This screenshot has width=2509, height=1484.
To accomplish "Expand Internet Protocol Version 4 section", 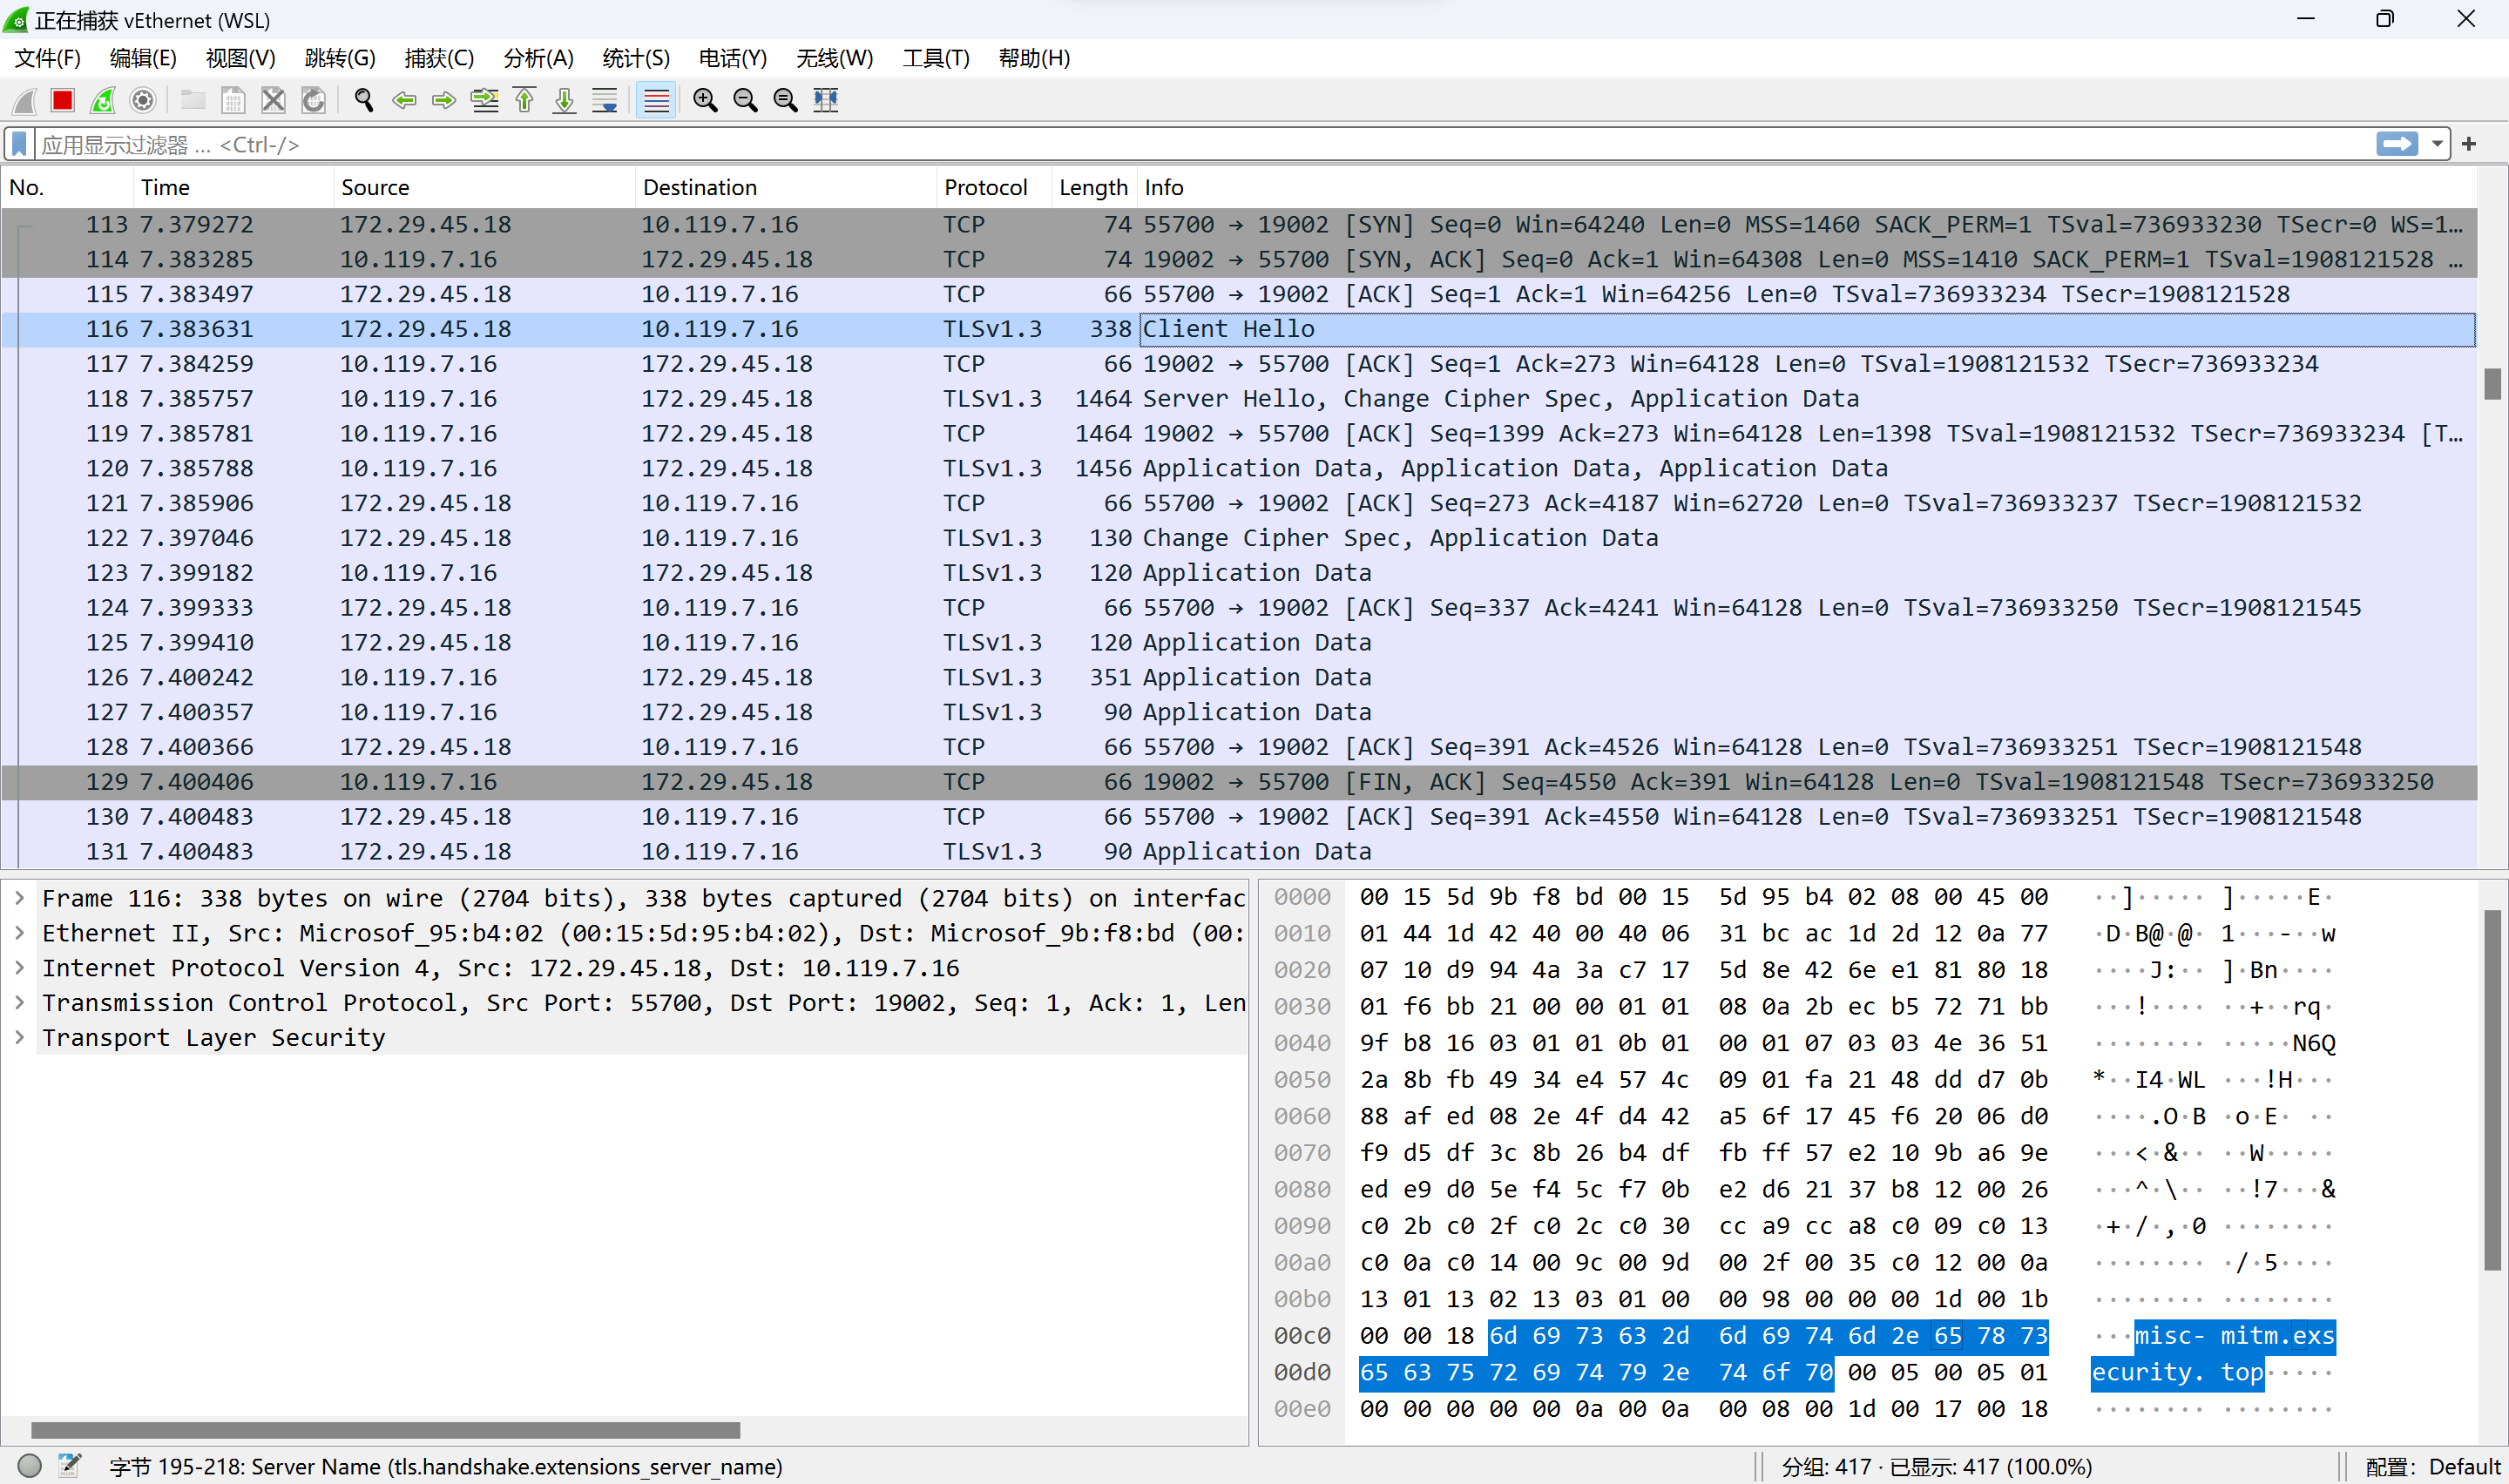I will 19,968.
